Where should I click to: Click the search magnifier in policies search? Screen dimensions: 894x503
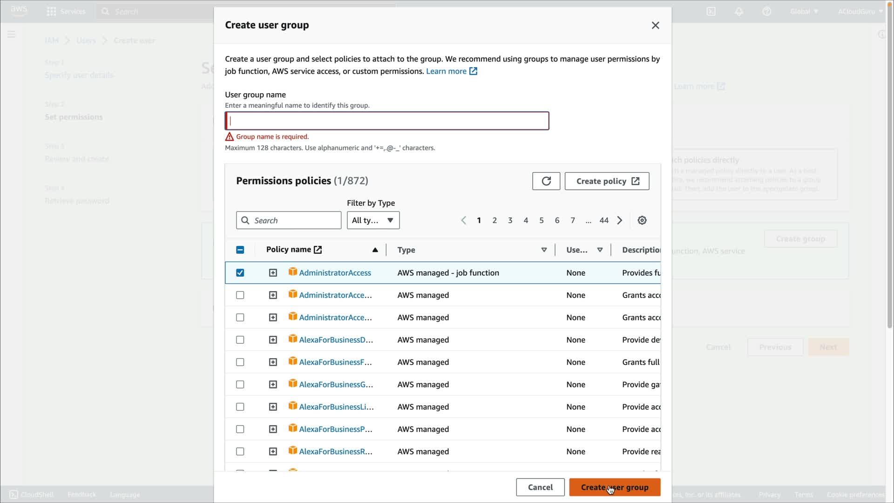tap(245, 220)
